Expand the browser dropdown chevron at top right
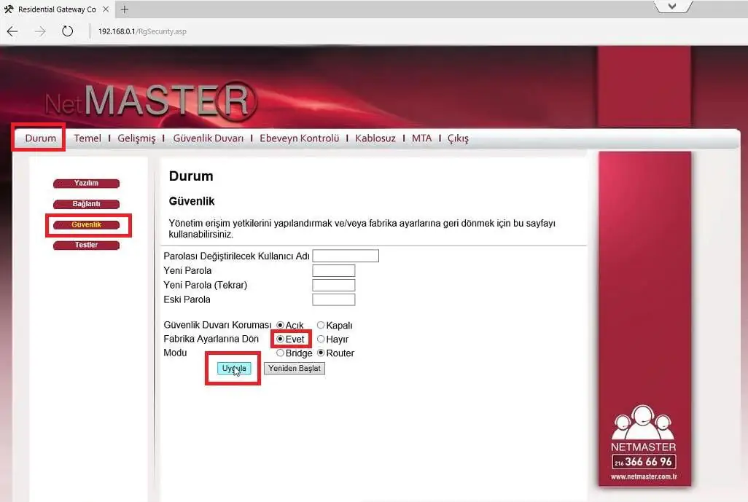This screenshot has width=748, height=502. [x=671, y=7]
